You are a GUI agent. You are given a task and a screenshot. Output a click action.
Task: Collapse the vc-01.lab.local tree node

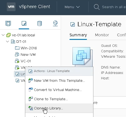pos(3,35)
